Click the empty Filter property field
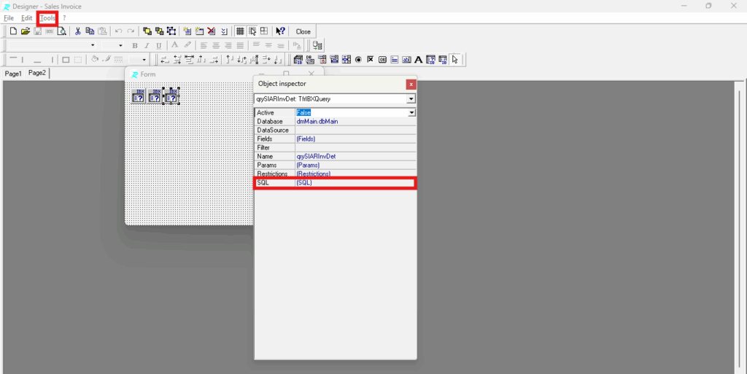747x374 pixels. click(355, 147)
